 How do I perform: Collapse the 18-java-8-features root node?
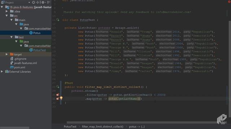2,7
